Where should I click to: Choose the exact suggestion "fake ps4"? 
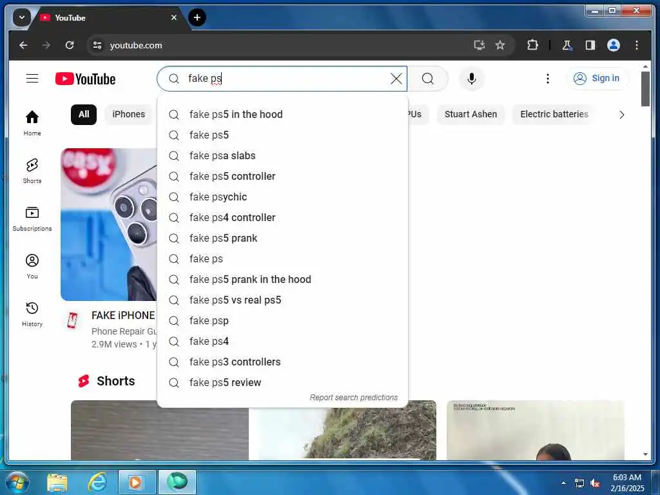click(282, 342)
